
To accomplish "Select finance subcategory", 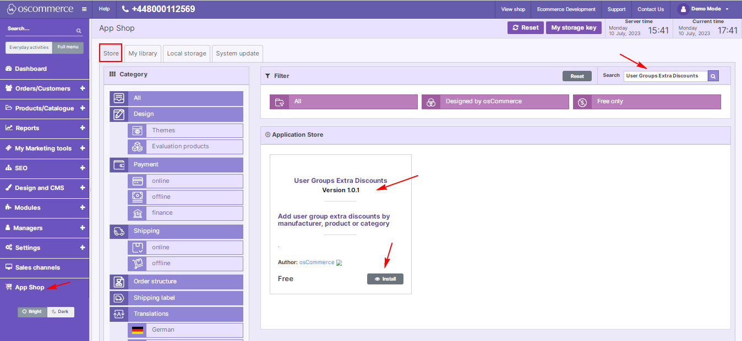I will pos(185,213).
